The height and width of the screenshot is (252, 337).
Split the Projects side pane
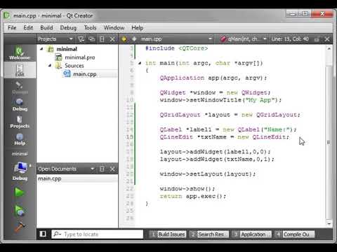point(102,39)
